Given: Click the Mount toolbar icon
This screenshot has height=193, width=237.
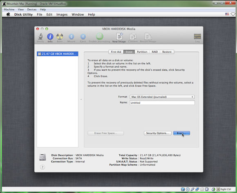Looking at the screenshot, I should coord(72,36).
